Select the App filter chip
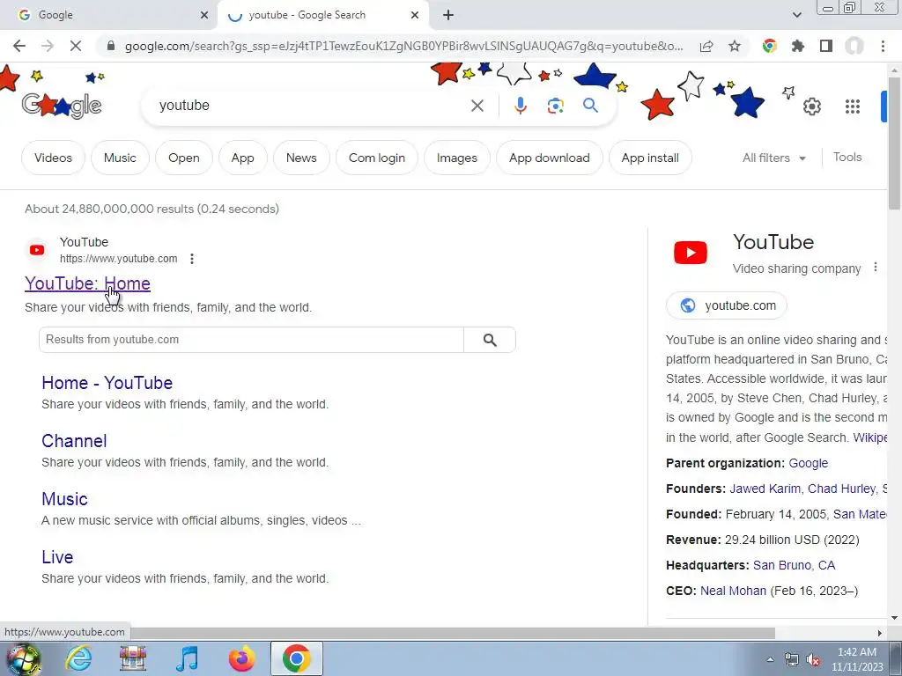 pos(242,158)
